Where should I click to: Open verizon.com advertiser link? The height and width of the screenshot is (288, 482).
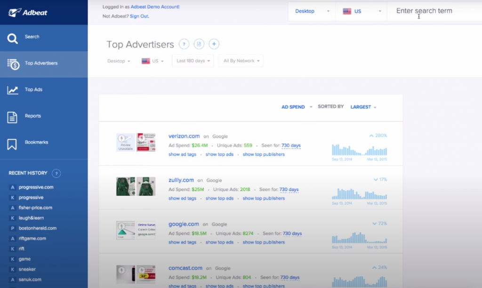184,136
